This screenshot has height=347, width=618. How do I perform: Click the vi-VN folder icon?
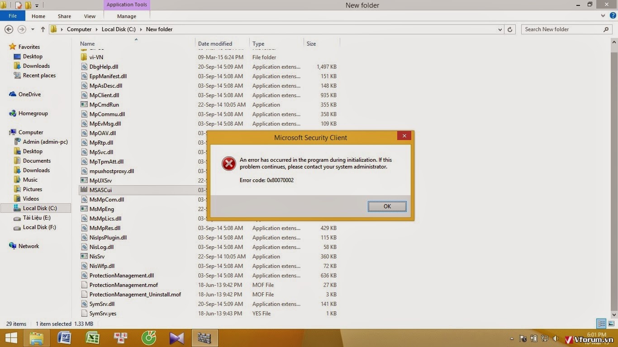[84, 57]
